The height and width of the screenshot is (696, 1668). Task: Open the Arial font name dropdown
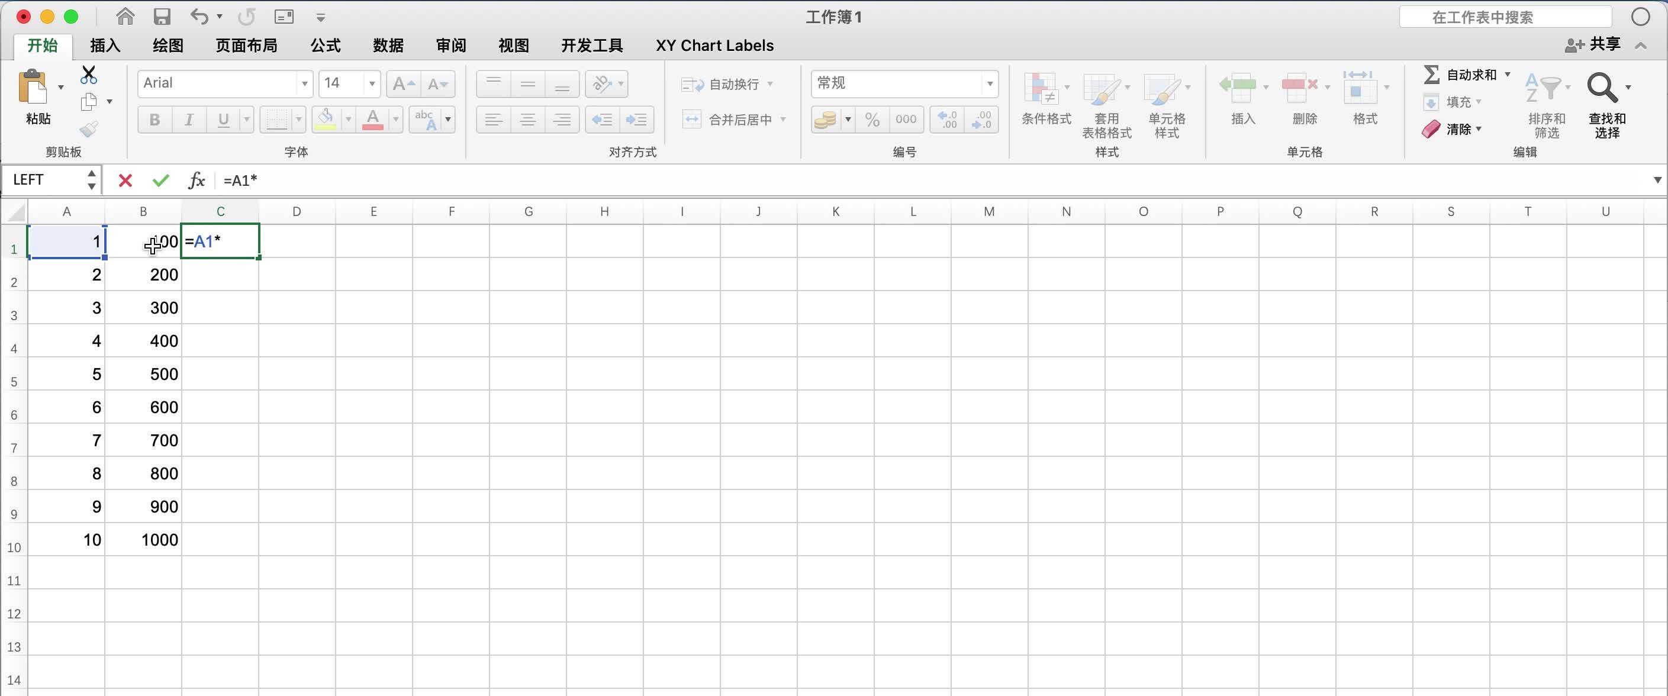304,83
